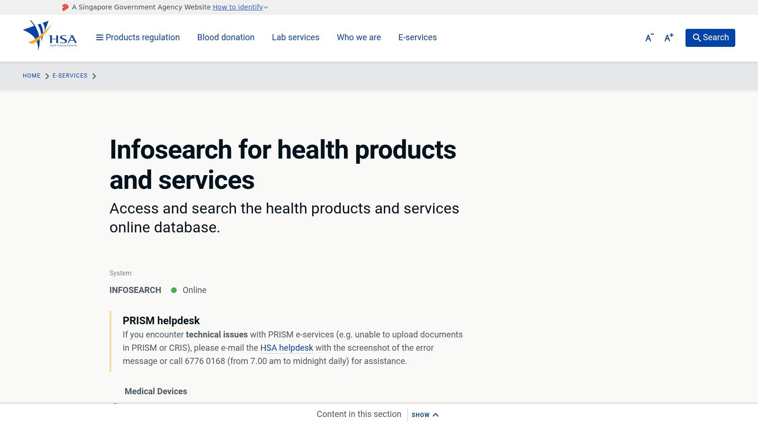Increase font size with A+ icon
This screenshot has width=758, height=426.
[669, 38]
